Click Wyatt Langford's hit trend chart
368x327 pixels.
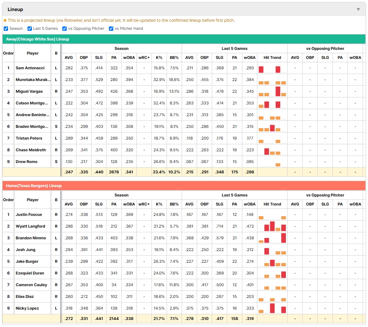click(x=272, y=227)
